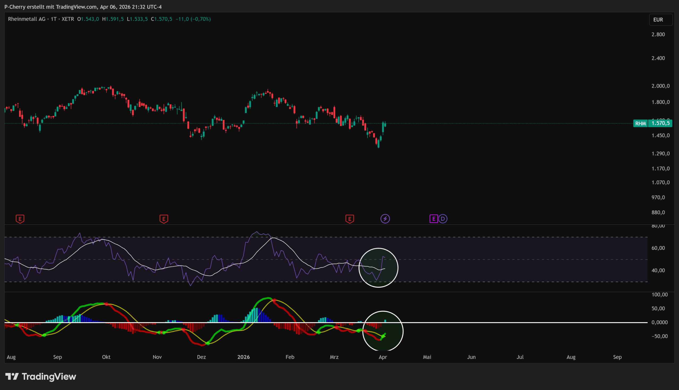The width and height of the screenshot is (679, 390).
Task: Click the red earnings E marker near Mrz
Action: [350, 219]
